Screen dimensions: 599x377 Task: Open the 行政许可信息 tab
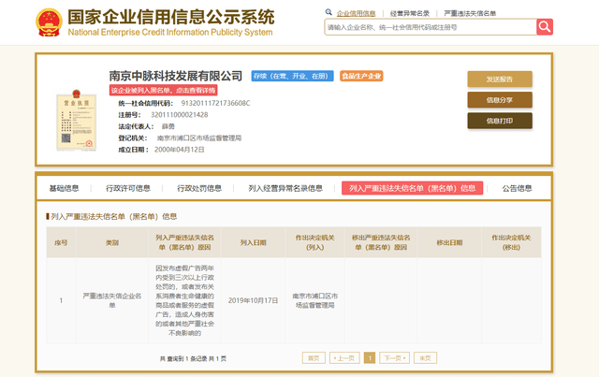(128, 188)
